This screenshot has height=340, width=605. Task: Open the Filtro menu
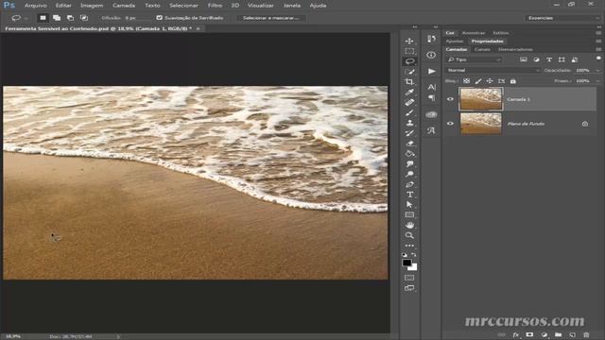coord(215,6)
